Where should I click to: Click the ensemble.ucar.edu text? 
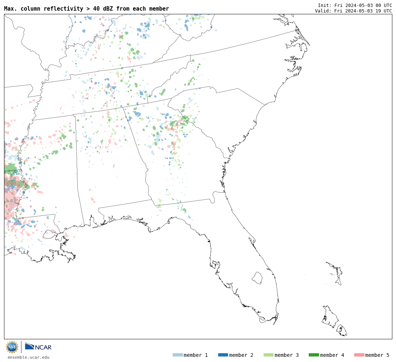pos(29,357)
